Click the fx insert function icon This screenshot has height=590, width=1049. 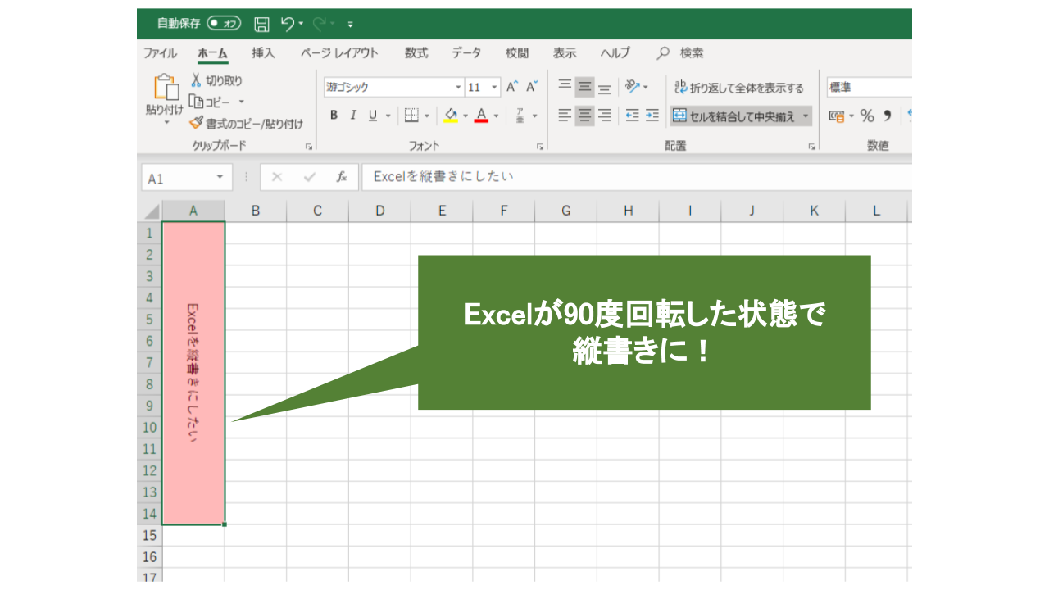(342, 177)
